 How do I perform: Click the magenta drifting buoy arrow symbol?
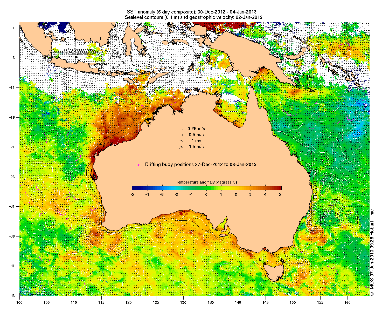[138, 165]
